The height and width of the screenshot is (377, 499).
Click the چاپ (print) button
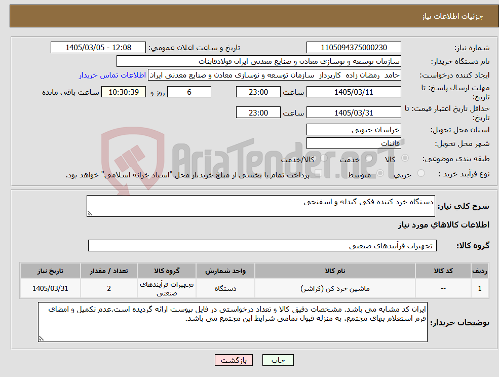click(278, 360)
